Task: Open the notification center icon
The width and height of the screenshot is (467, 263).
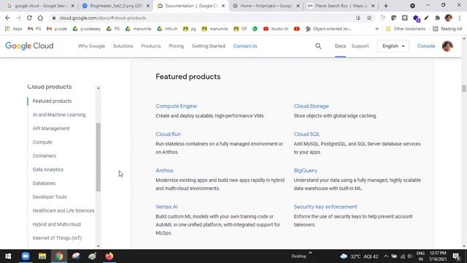Action: tap(456, 256)
